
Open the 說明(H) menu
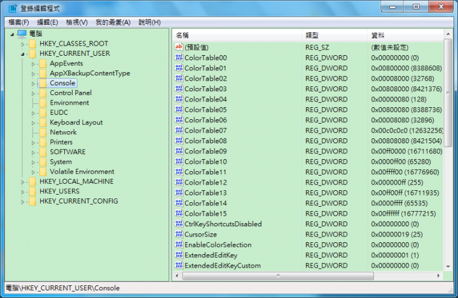point(149,22)
